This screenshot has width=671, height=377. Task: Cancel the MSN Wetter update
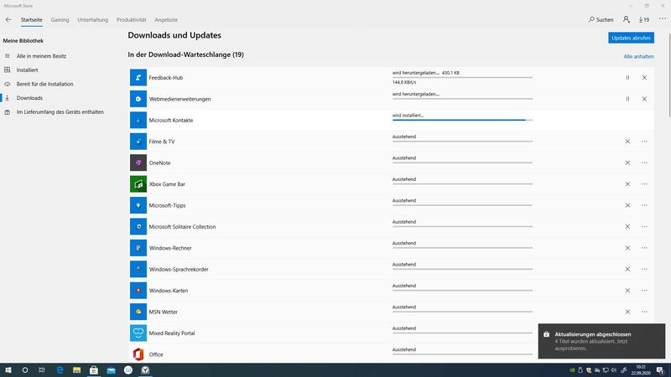(x=627, y=312)
